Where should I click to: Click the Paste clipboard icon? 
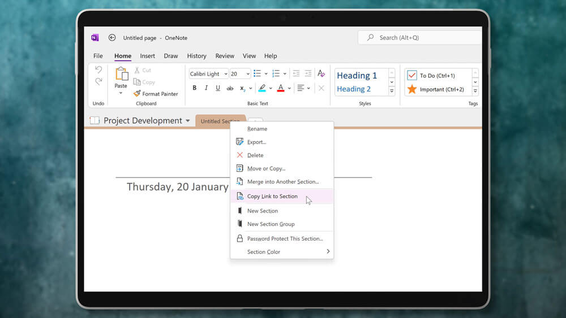(x=121, y=74)
